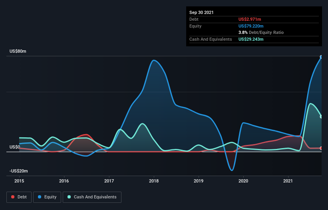Viewport: 328px width, 210px height.
Task: Click the US$79.220m equity value
Action: coord(251,26)
